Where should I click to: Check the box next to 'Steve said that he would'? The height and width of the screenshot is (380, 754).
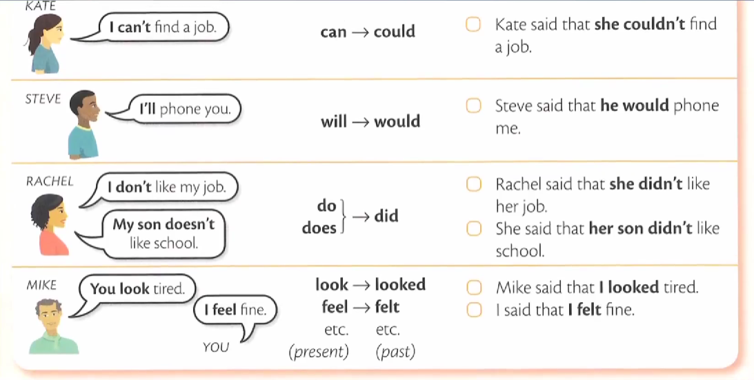click(473, 106)
